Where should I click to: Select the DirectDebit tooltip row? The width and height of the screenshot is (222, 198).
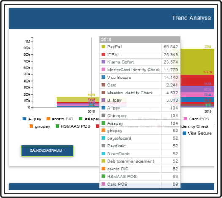tap(140, 154)
